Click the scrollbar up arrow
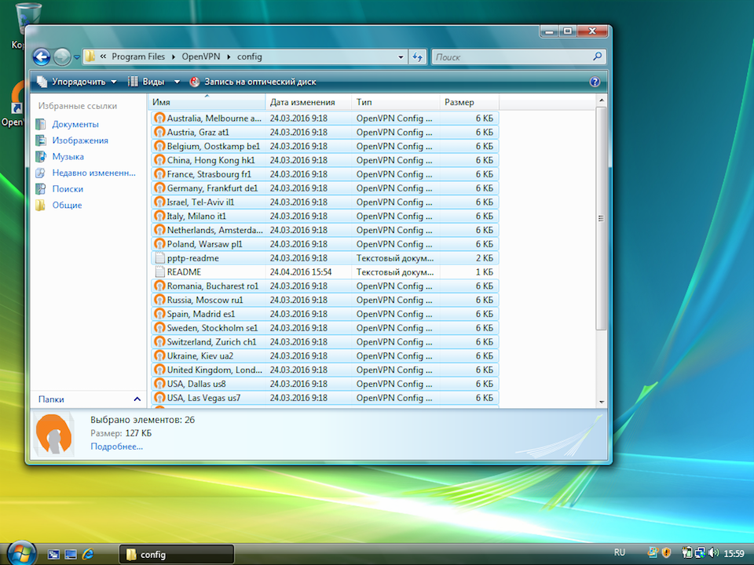 point(601,100)
